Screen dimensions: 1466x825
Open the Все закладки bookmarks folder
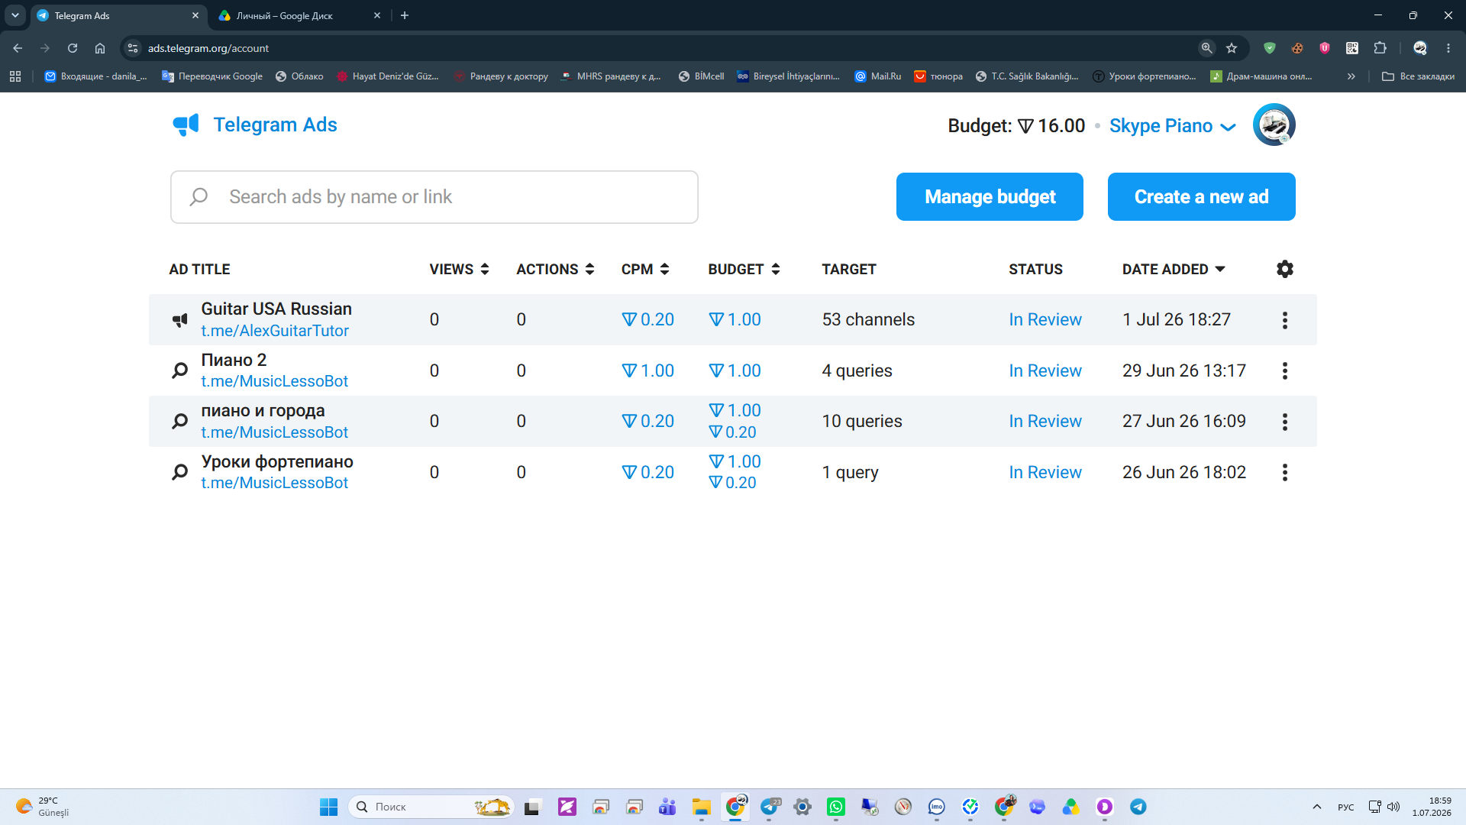(1418, 76)
